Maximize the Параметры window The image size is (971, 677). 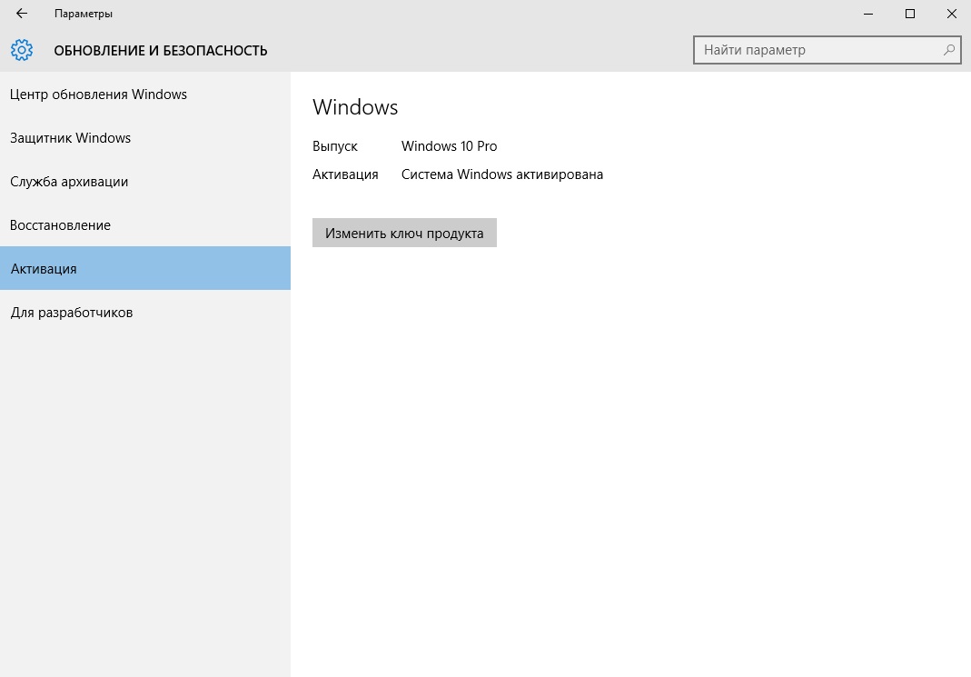(x=910, y=14)
